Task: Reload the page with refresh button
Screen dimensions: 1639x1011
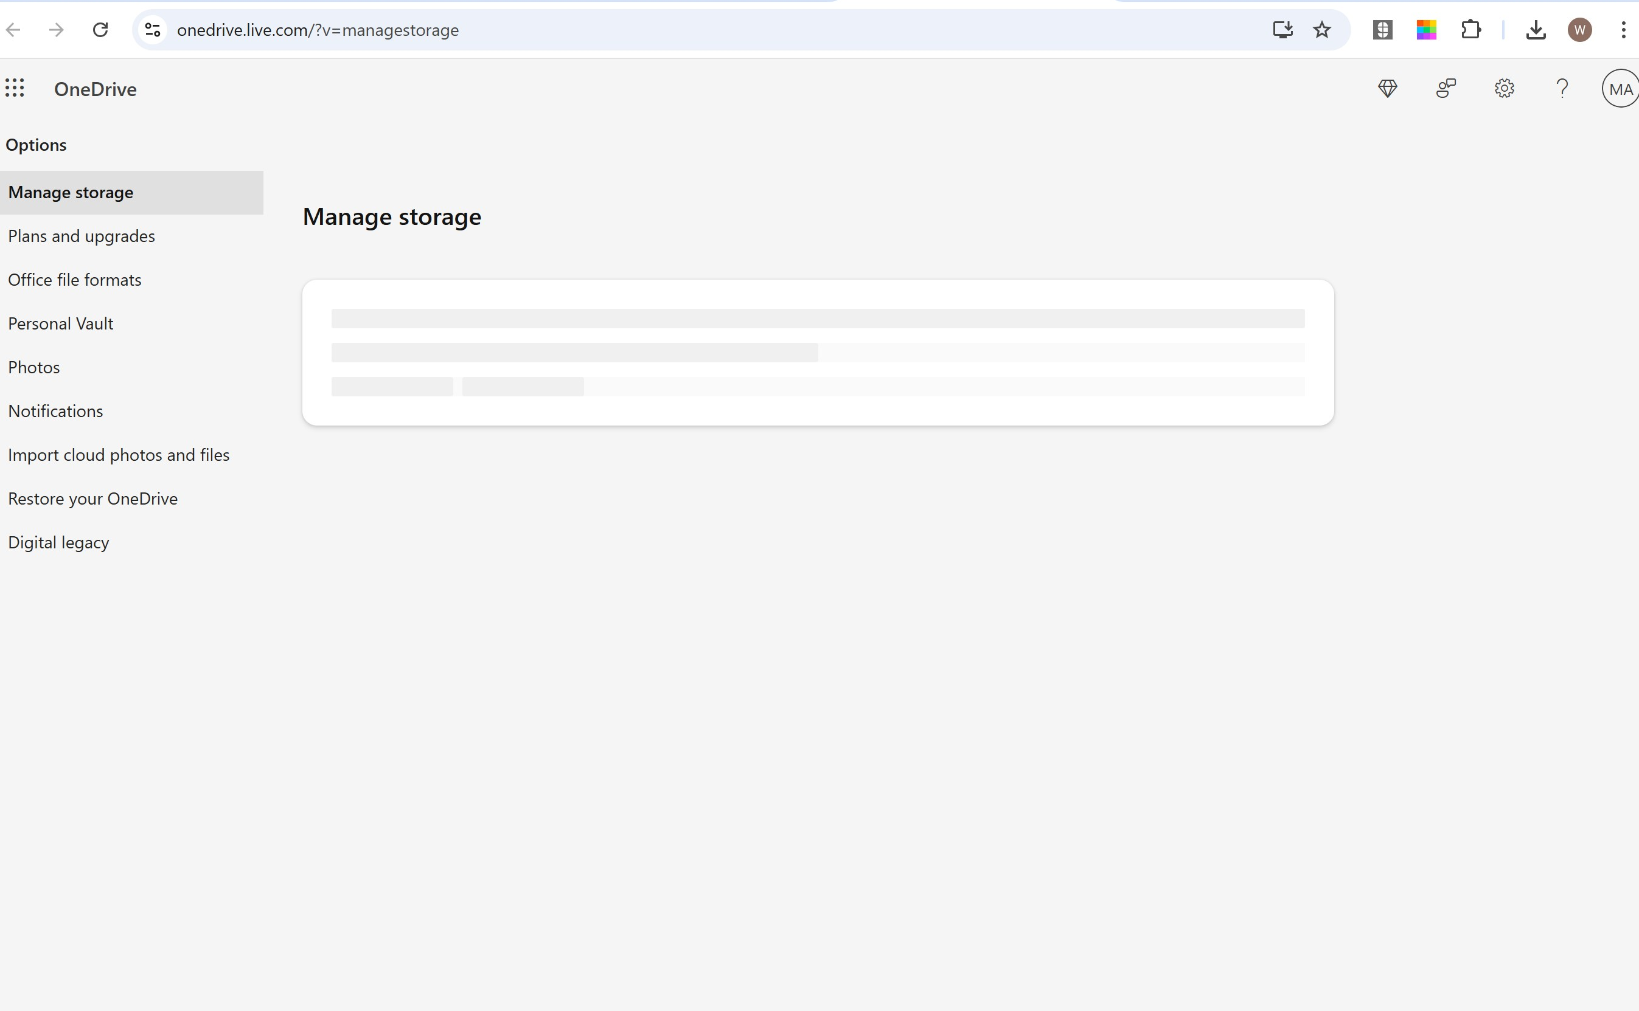Action: [x=100, y=30]
